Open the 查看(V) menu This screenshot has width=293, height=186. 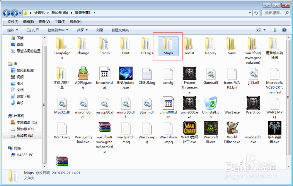tap(44, 22)
